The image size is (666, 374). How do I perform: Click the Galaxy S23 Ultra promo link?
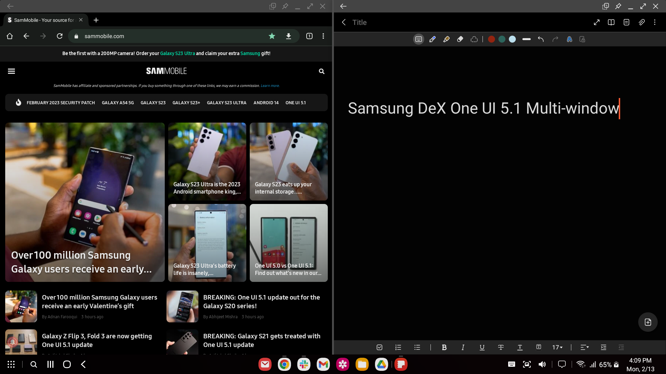(177, 53)
